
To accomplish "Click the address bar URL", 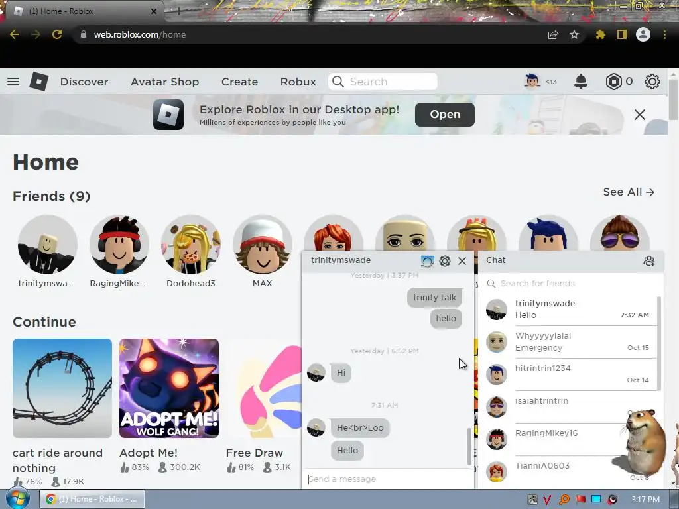I will click(139, 34).
